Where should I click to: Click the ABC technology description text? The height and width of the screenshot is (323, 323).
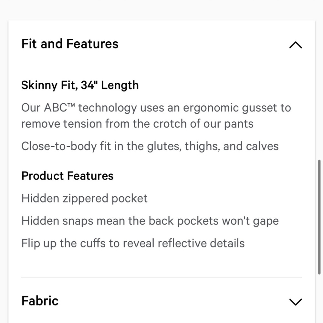(x=156, y=116)
